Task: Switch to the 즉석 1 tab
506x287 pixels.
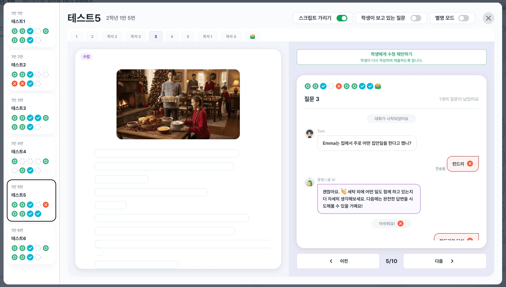Action: (x=207, y=37)
